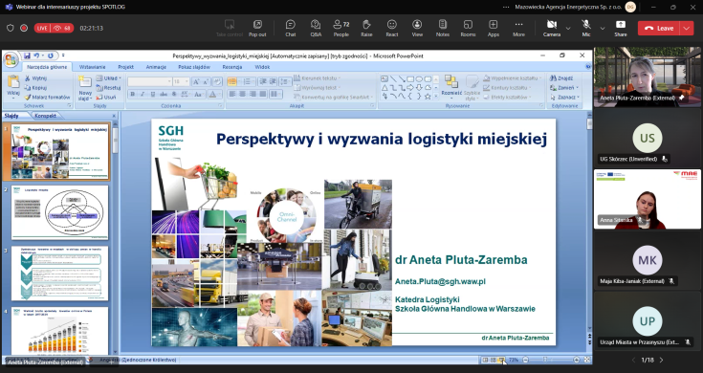703x373 pixels.
Task: Toggle the Camera on or off
Action: (552, 28)
